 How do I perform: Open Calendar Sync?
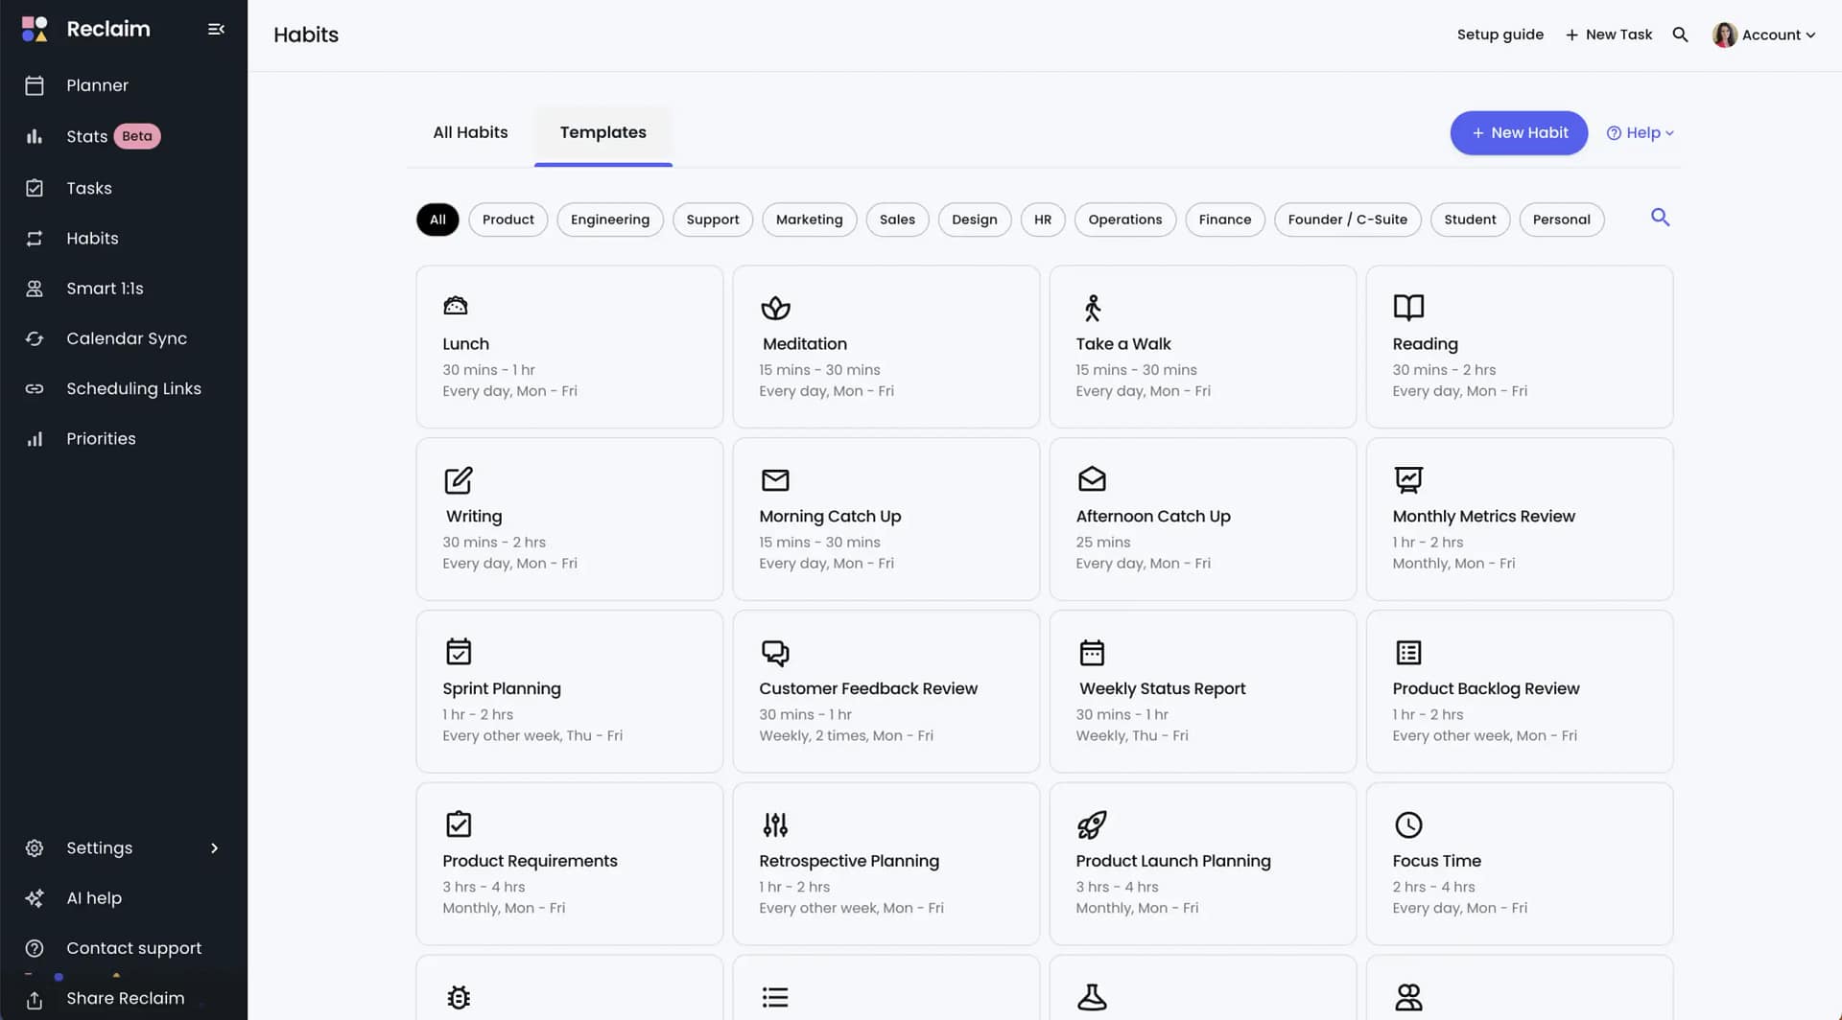pyautogui.click(x=128, y=338)
